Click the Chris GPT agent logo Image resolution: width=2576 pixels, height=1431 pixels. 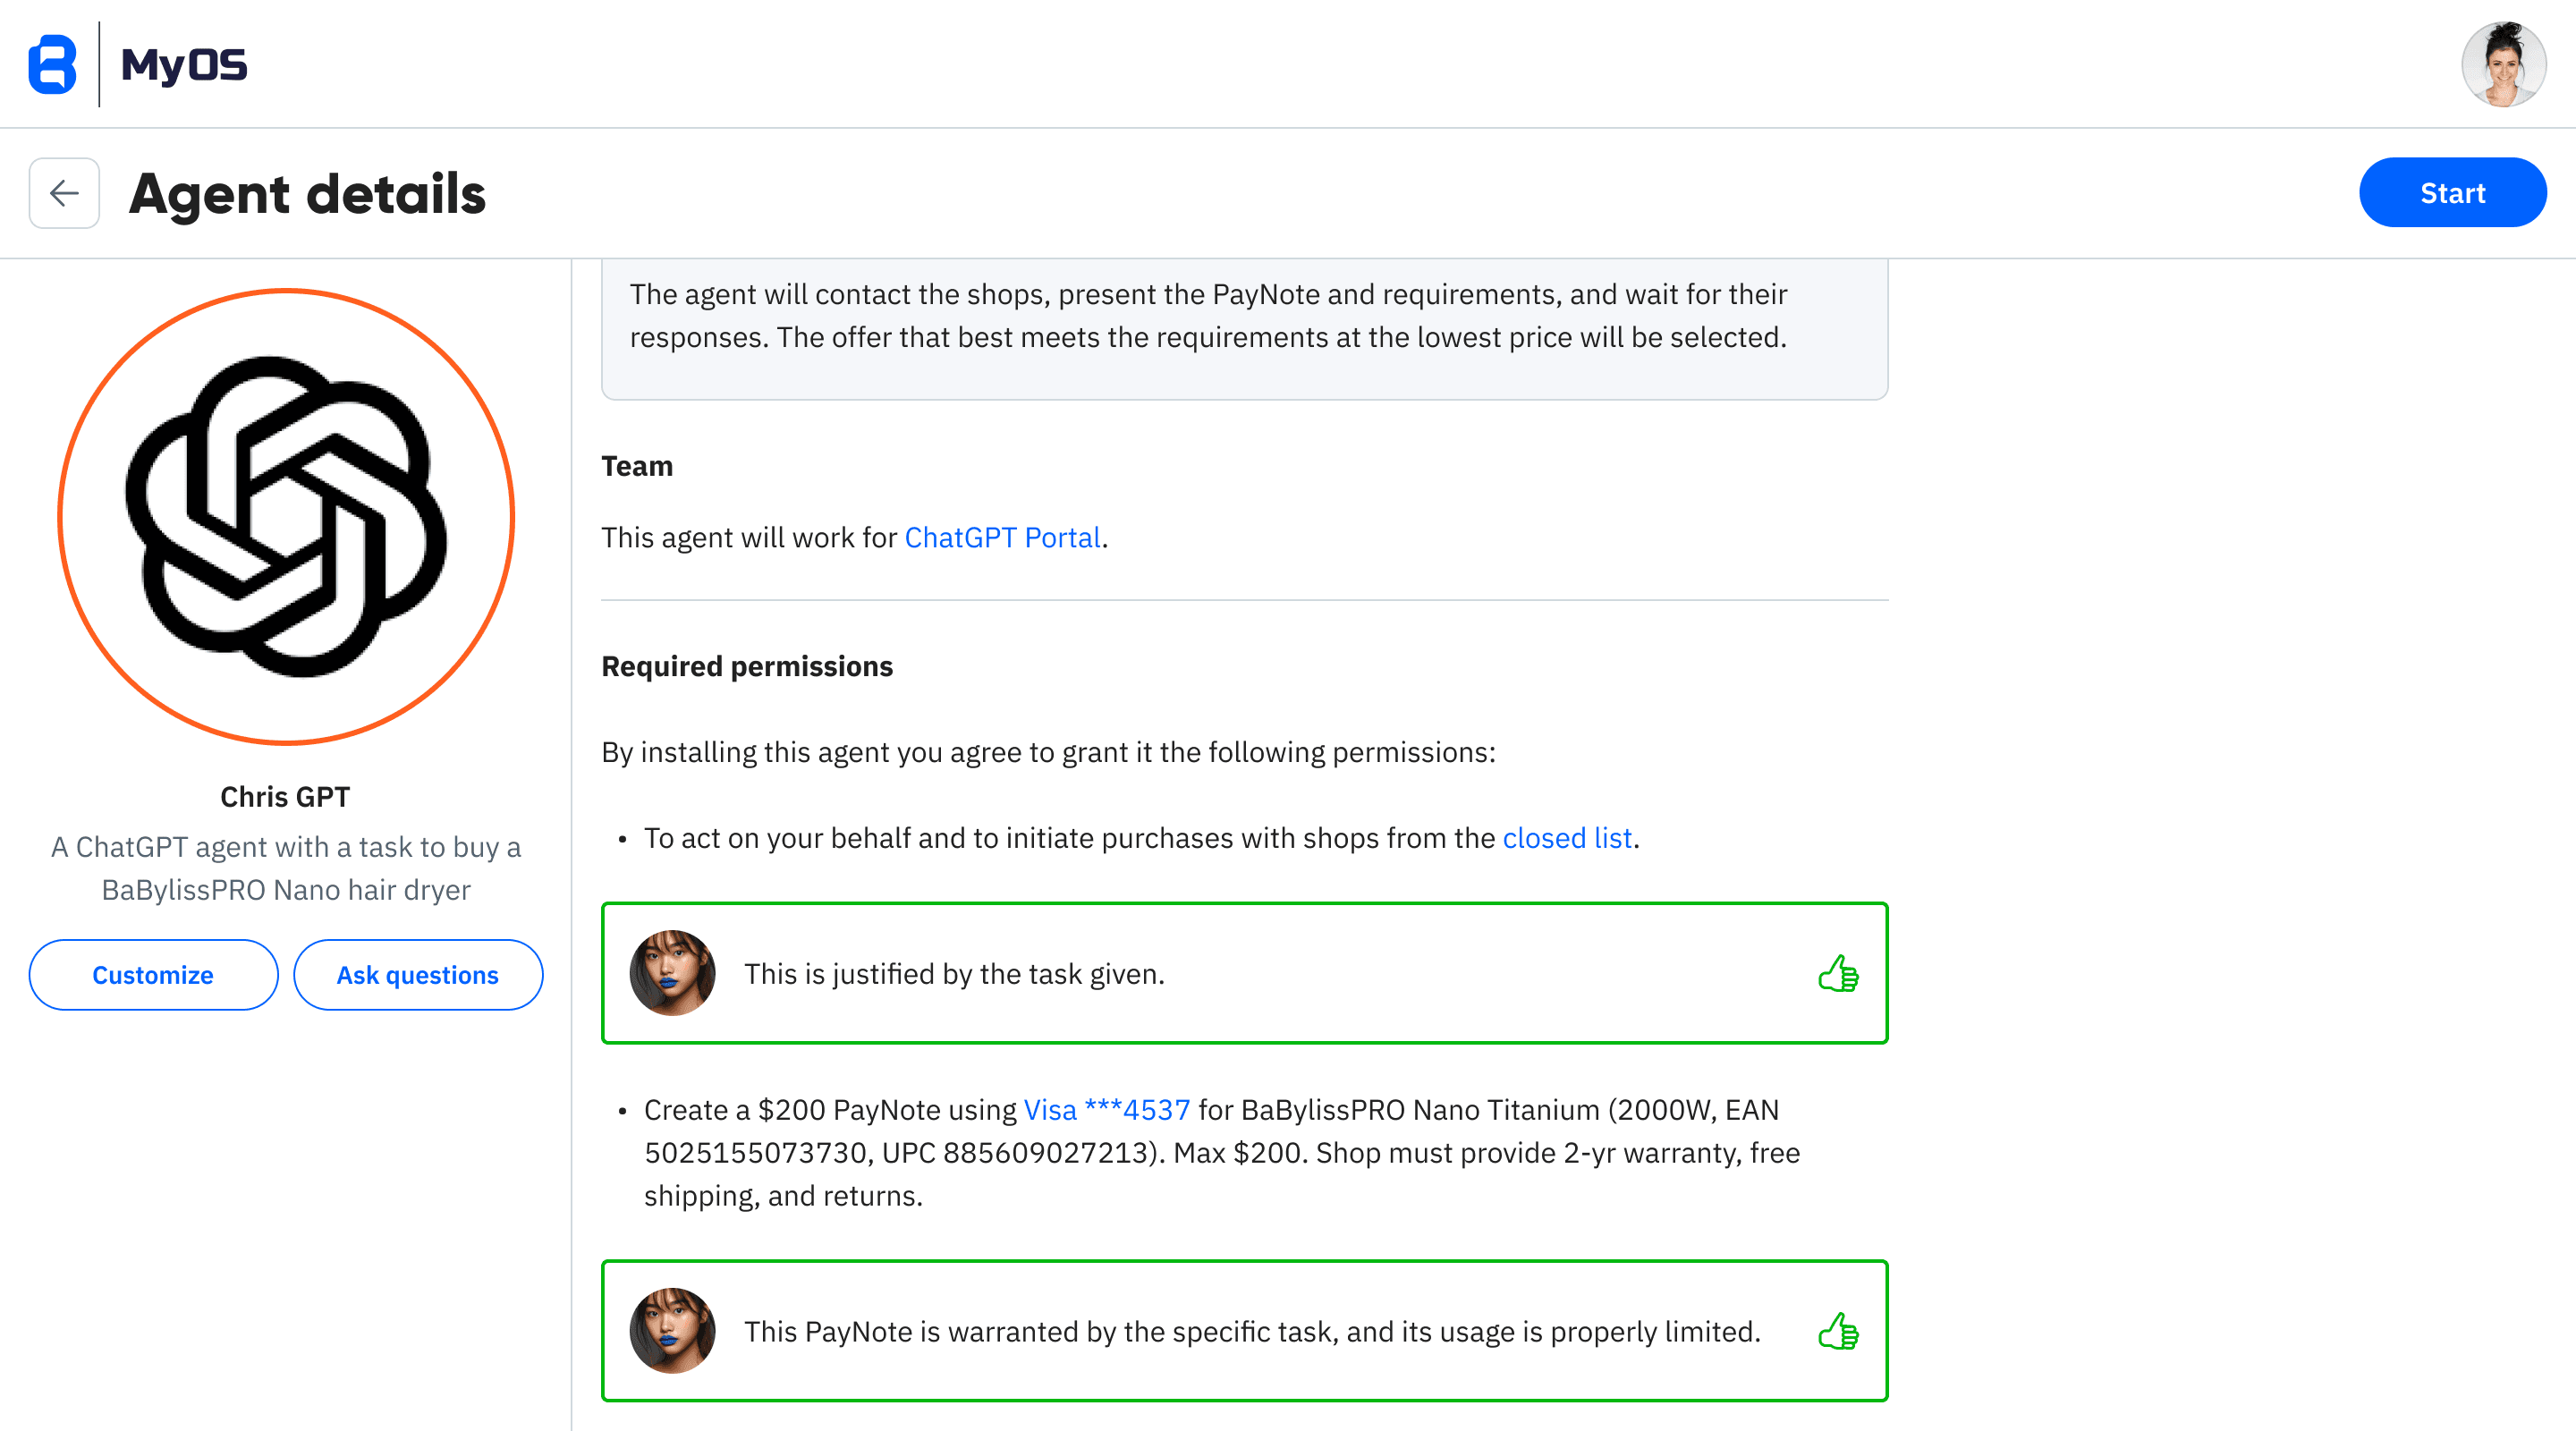pyautogui.click(x=286, y=517)
